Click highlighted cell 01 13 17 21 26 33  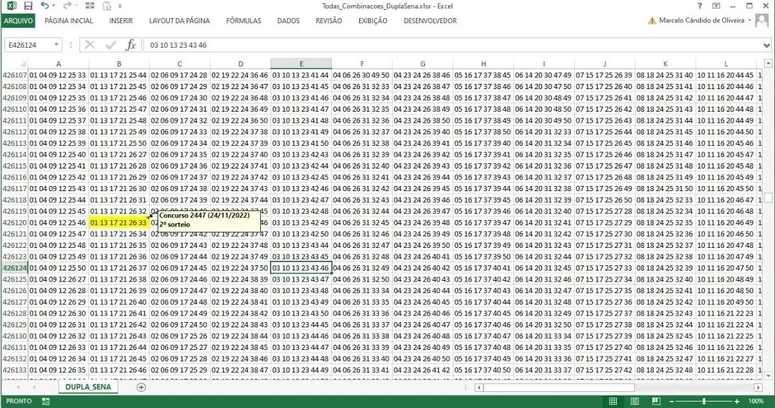119,222
